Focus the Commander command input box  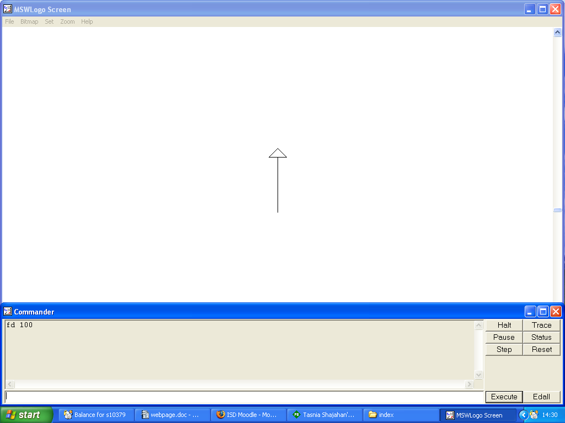(243, 396)
